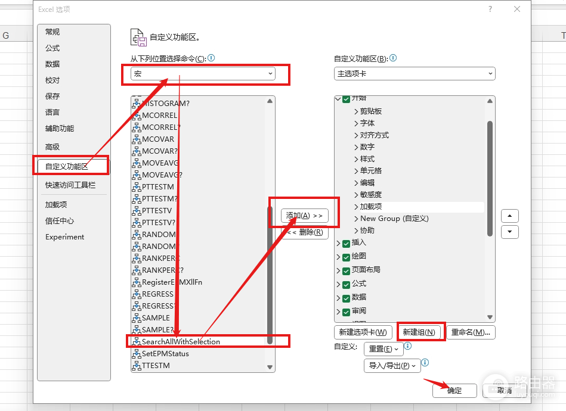Viewport: 566px width, 411px height.
Task: Click the scrollbar thumb of macro list
Action: tap(270, 275)
